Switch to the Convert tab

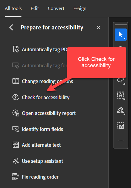[56, 8]
